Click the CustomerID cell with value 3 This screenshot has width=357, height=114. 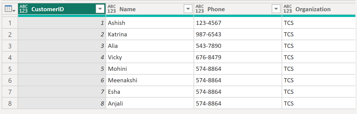(62, 46)
